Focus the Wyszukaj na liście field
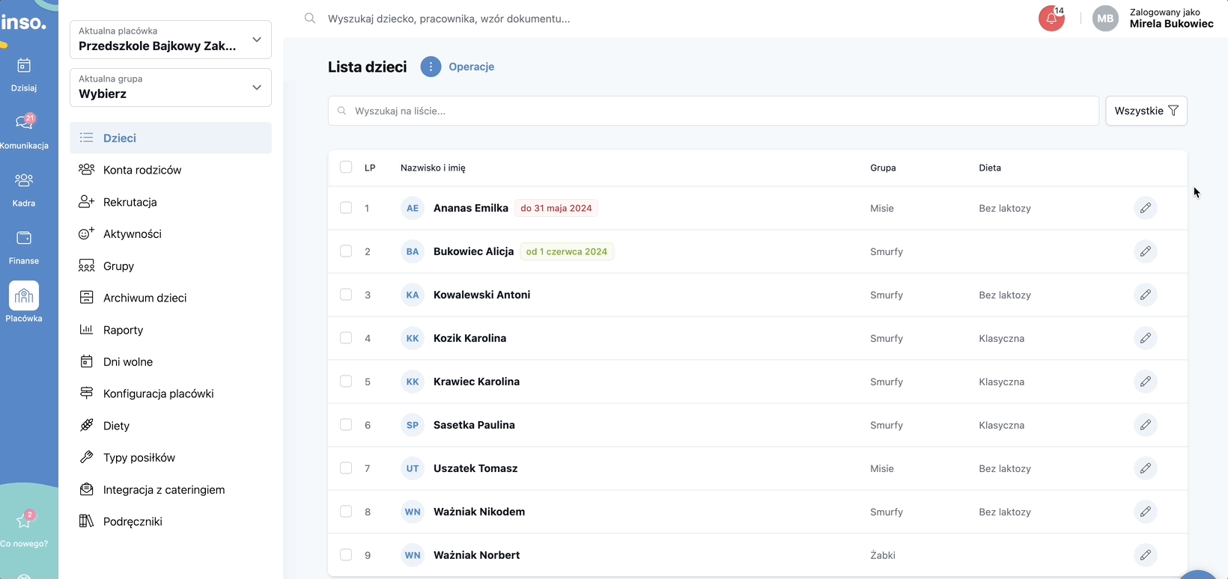 tap(714, 111)
